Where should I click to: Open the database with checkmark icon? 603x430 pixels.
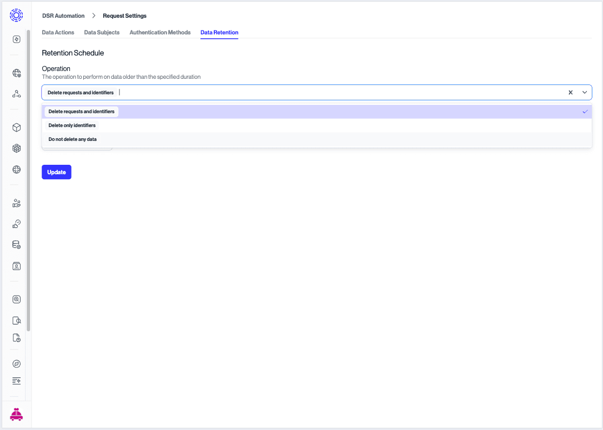click(x=16, y=244)
